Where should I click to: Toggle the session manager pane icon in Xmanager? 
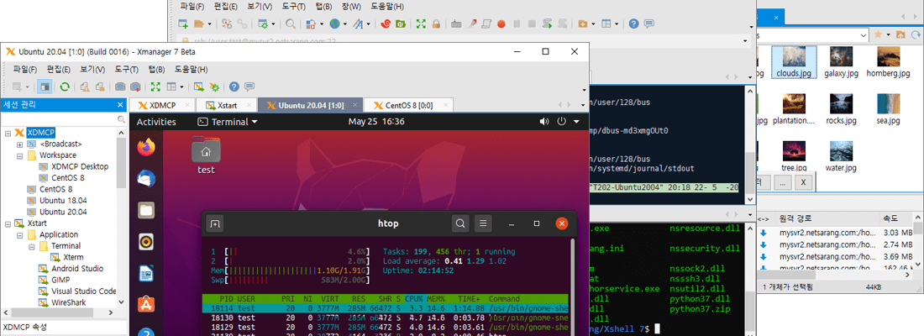(x=45, y=87)
